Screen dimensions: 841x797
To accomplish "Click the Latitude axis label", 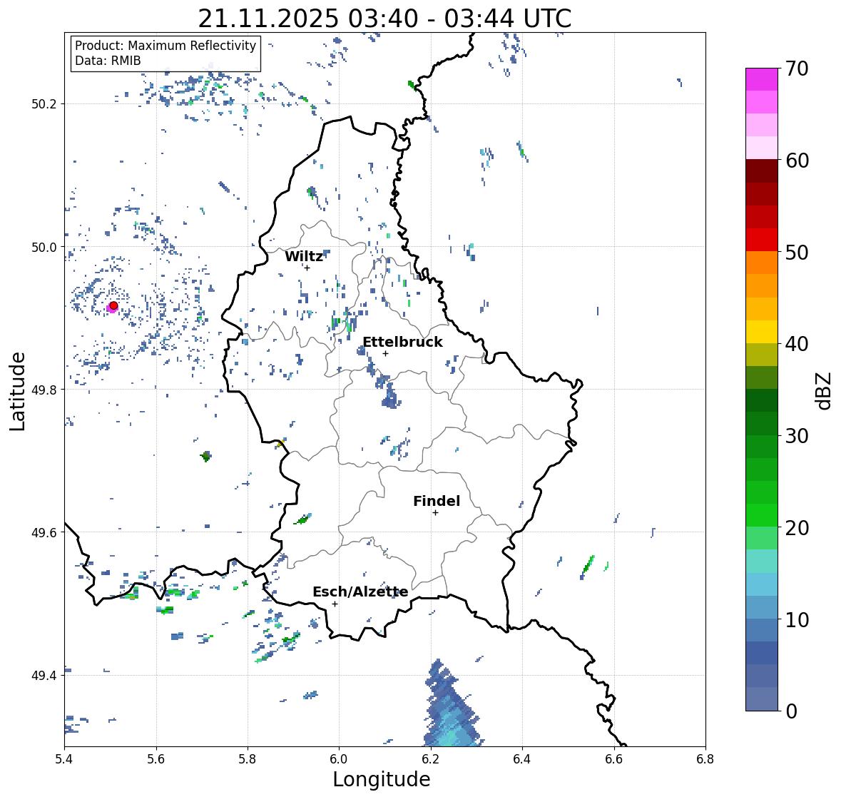I will click(x=17, y=391).
